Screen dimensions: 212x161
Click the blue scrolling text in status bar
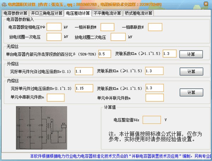coord(121,156)
